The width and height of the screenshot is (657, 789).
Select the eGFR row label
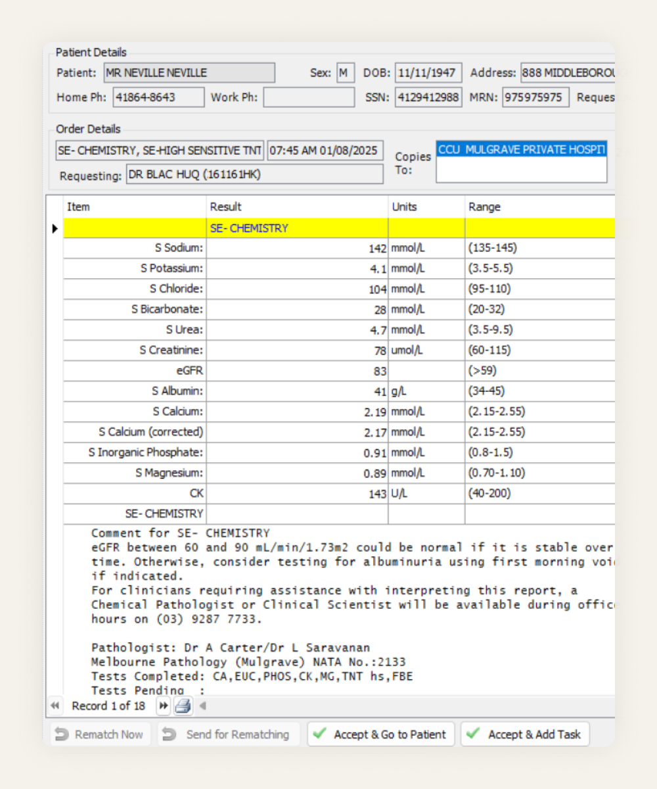point(190,371)
